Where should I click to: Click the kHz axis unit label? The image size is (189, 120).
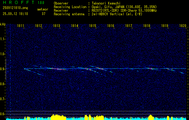(x=3, y=24)
